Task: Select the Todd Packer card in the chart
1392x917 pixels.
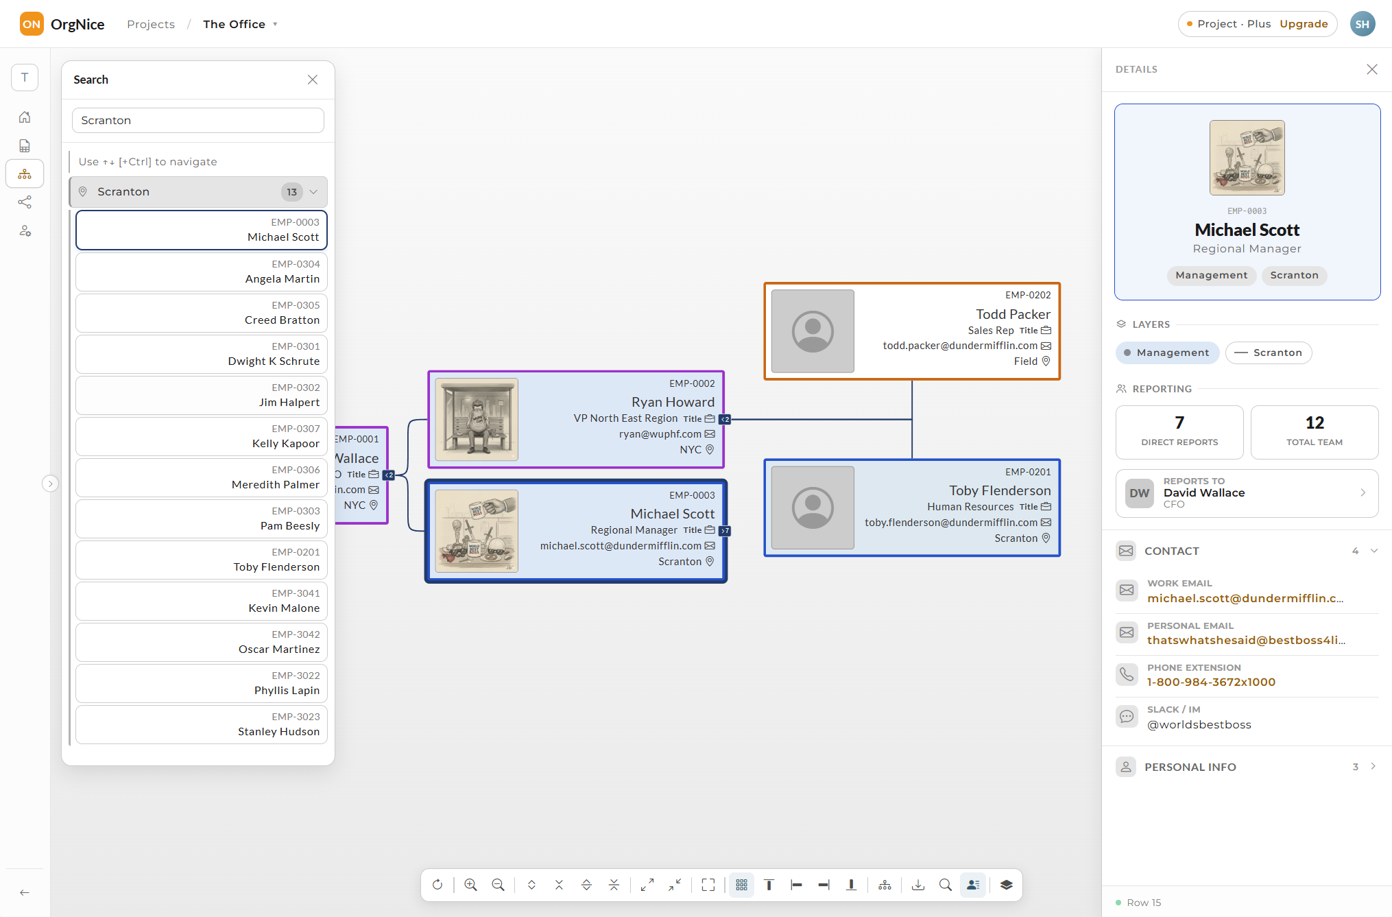Action: tap(912, 331)
